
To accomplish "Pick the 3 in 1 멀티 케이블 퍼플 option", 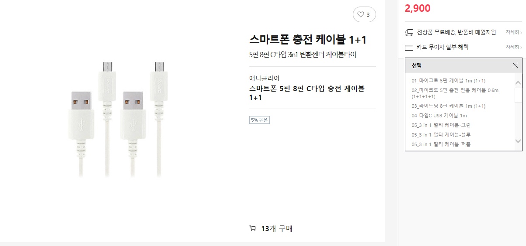I will coord(441,144).
